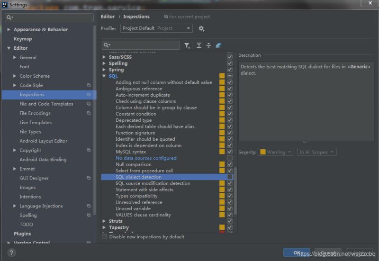The width and height of the screenshot is (379, 261).
Task: Click the OK button
Action: pos(297,252)
